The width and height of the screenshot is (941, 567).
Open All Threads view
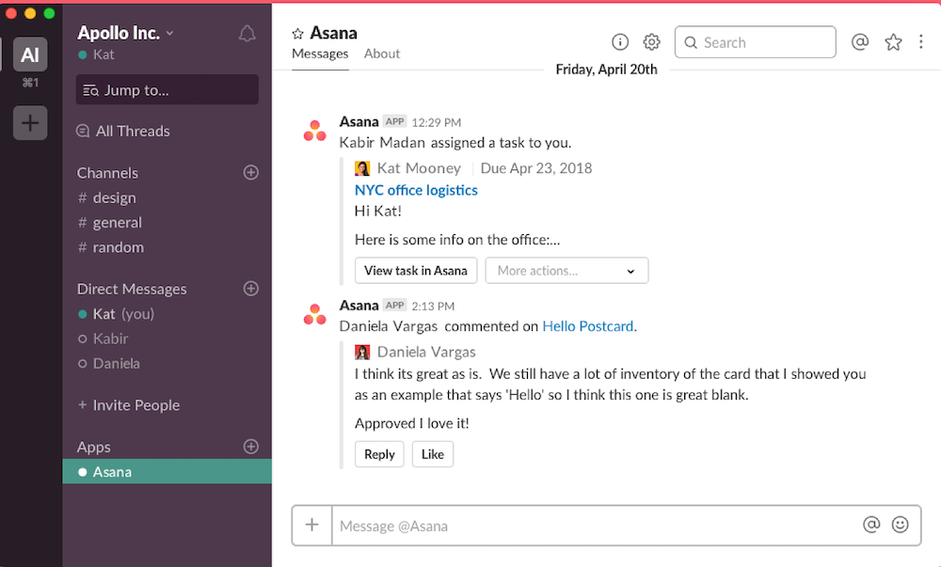click(x=123, y=131)
